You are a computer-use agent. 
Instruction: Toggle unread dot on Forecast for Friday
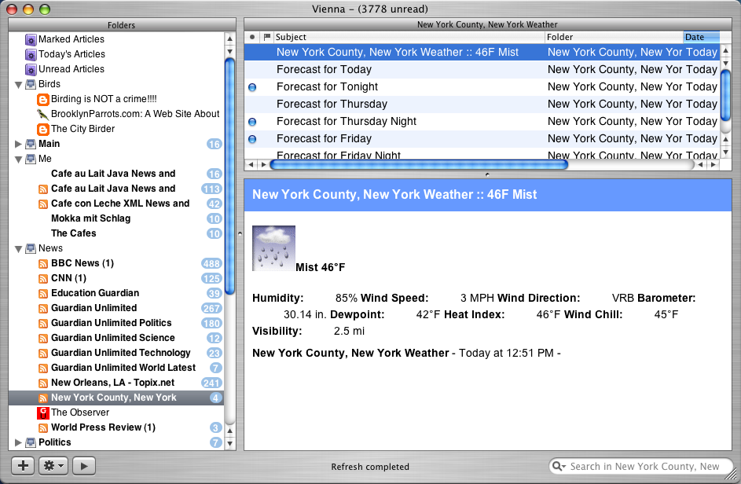252,139
